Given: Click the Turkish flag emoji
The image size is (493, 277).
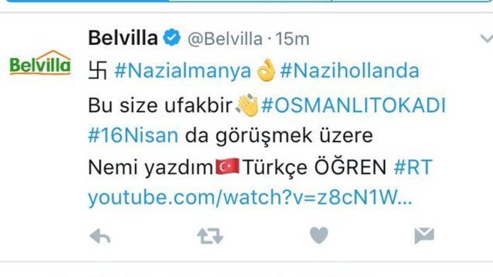Looking at the screenshot, I should pos(227,167).
